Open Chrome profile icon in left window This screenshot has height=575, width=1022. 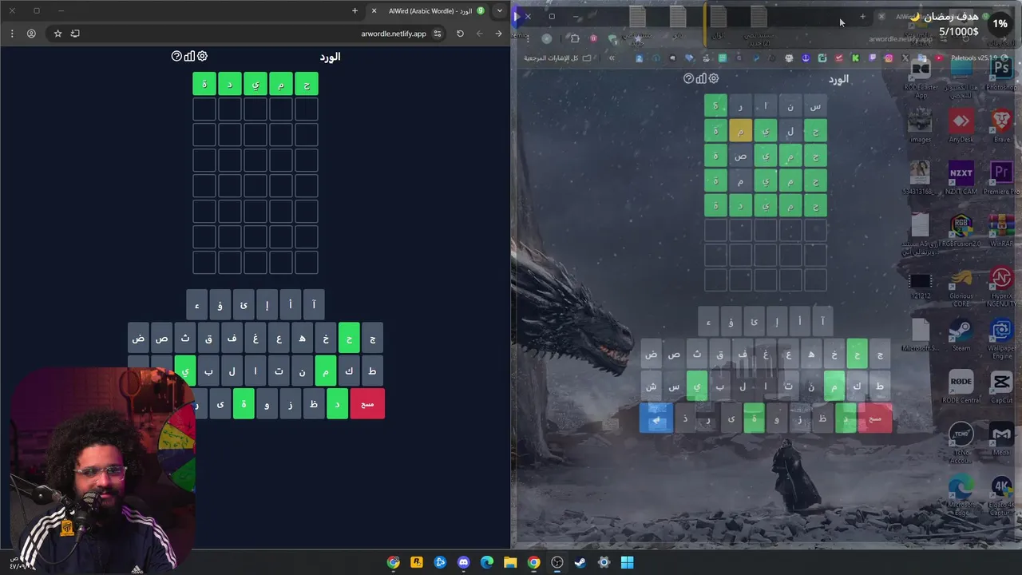click(31, 34)
